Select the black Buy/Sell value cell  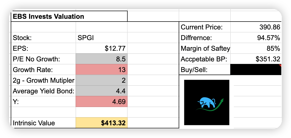pos(256,70)
